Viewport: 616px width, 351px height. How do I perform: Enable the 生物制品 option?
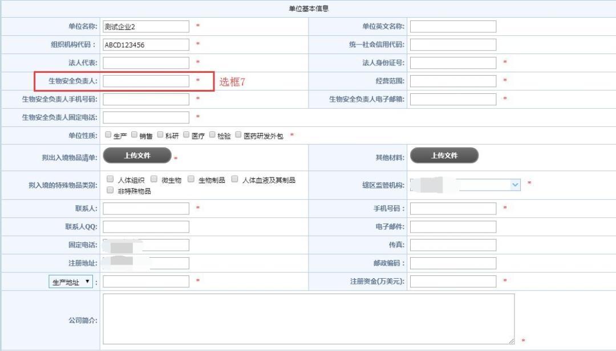(x=190, y=180)
